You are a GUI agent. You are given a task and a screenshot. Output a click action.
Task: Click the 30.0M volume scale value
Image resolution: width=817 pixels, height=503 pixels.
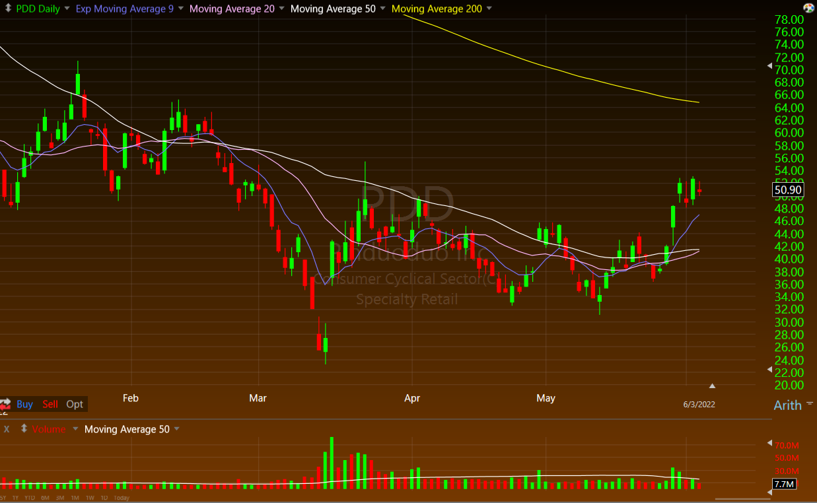pos(787,471)
